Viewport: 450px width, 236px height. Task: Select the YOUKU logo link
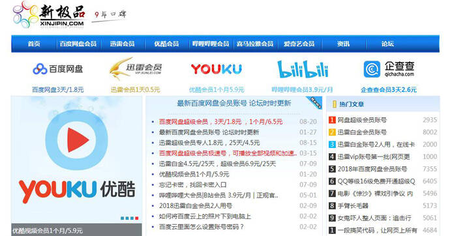coord(217,69)
